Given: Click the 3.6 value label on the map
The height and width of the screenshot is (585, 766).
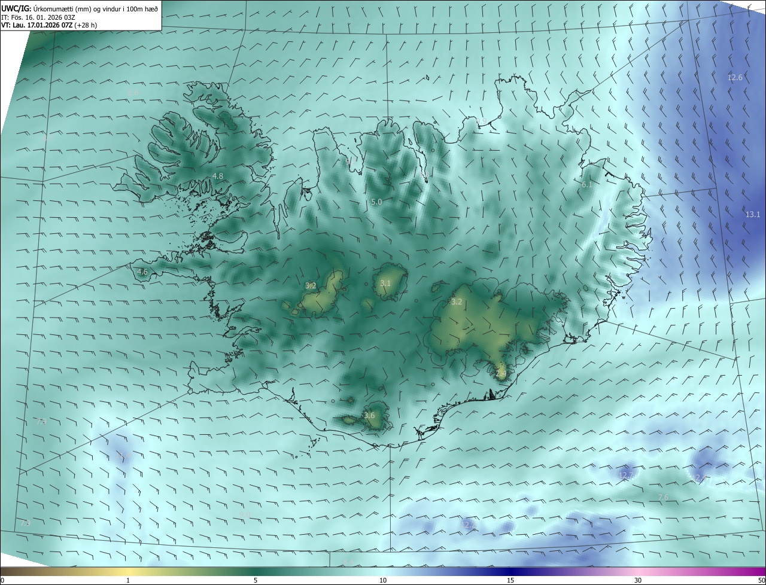Looking at the screenshot, I should pyautogui.click(x=369, y=415).
